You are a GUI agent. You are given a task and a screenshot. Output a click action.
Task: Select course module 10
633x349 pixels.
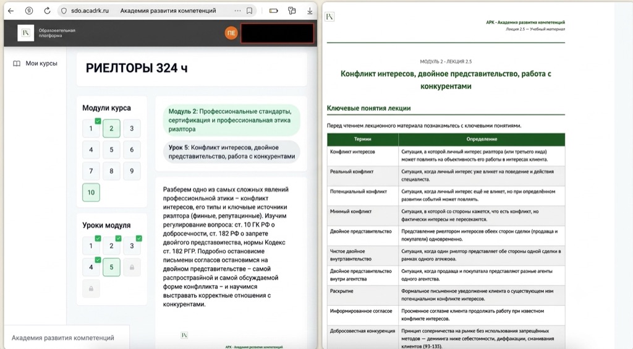coord(91,192)
